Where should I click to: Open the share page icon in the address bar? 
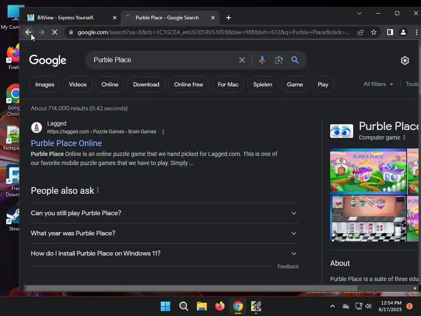(x=360, y=32)
